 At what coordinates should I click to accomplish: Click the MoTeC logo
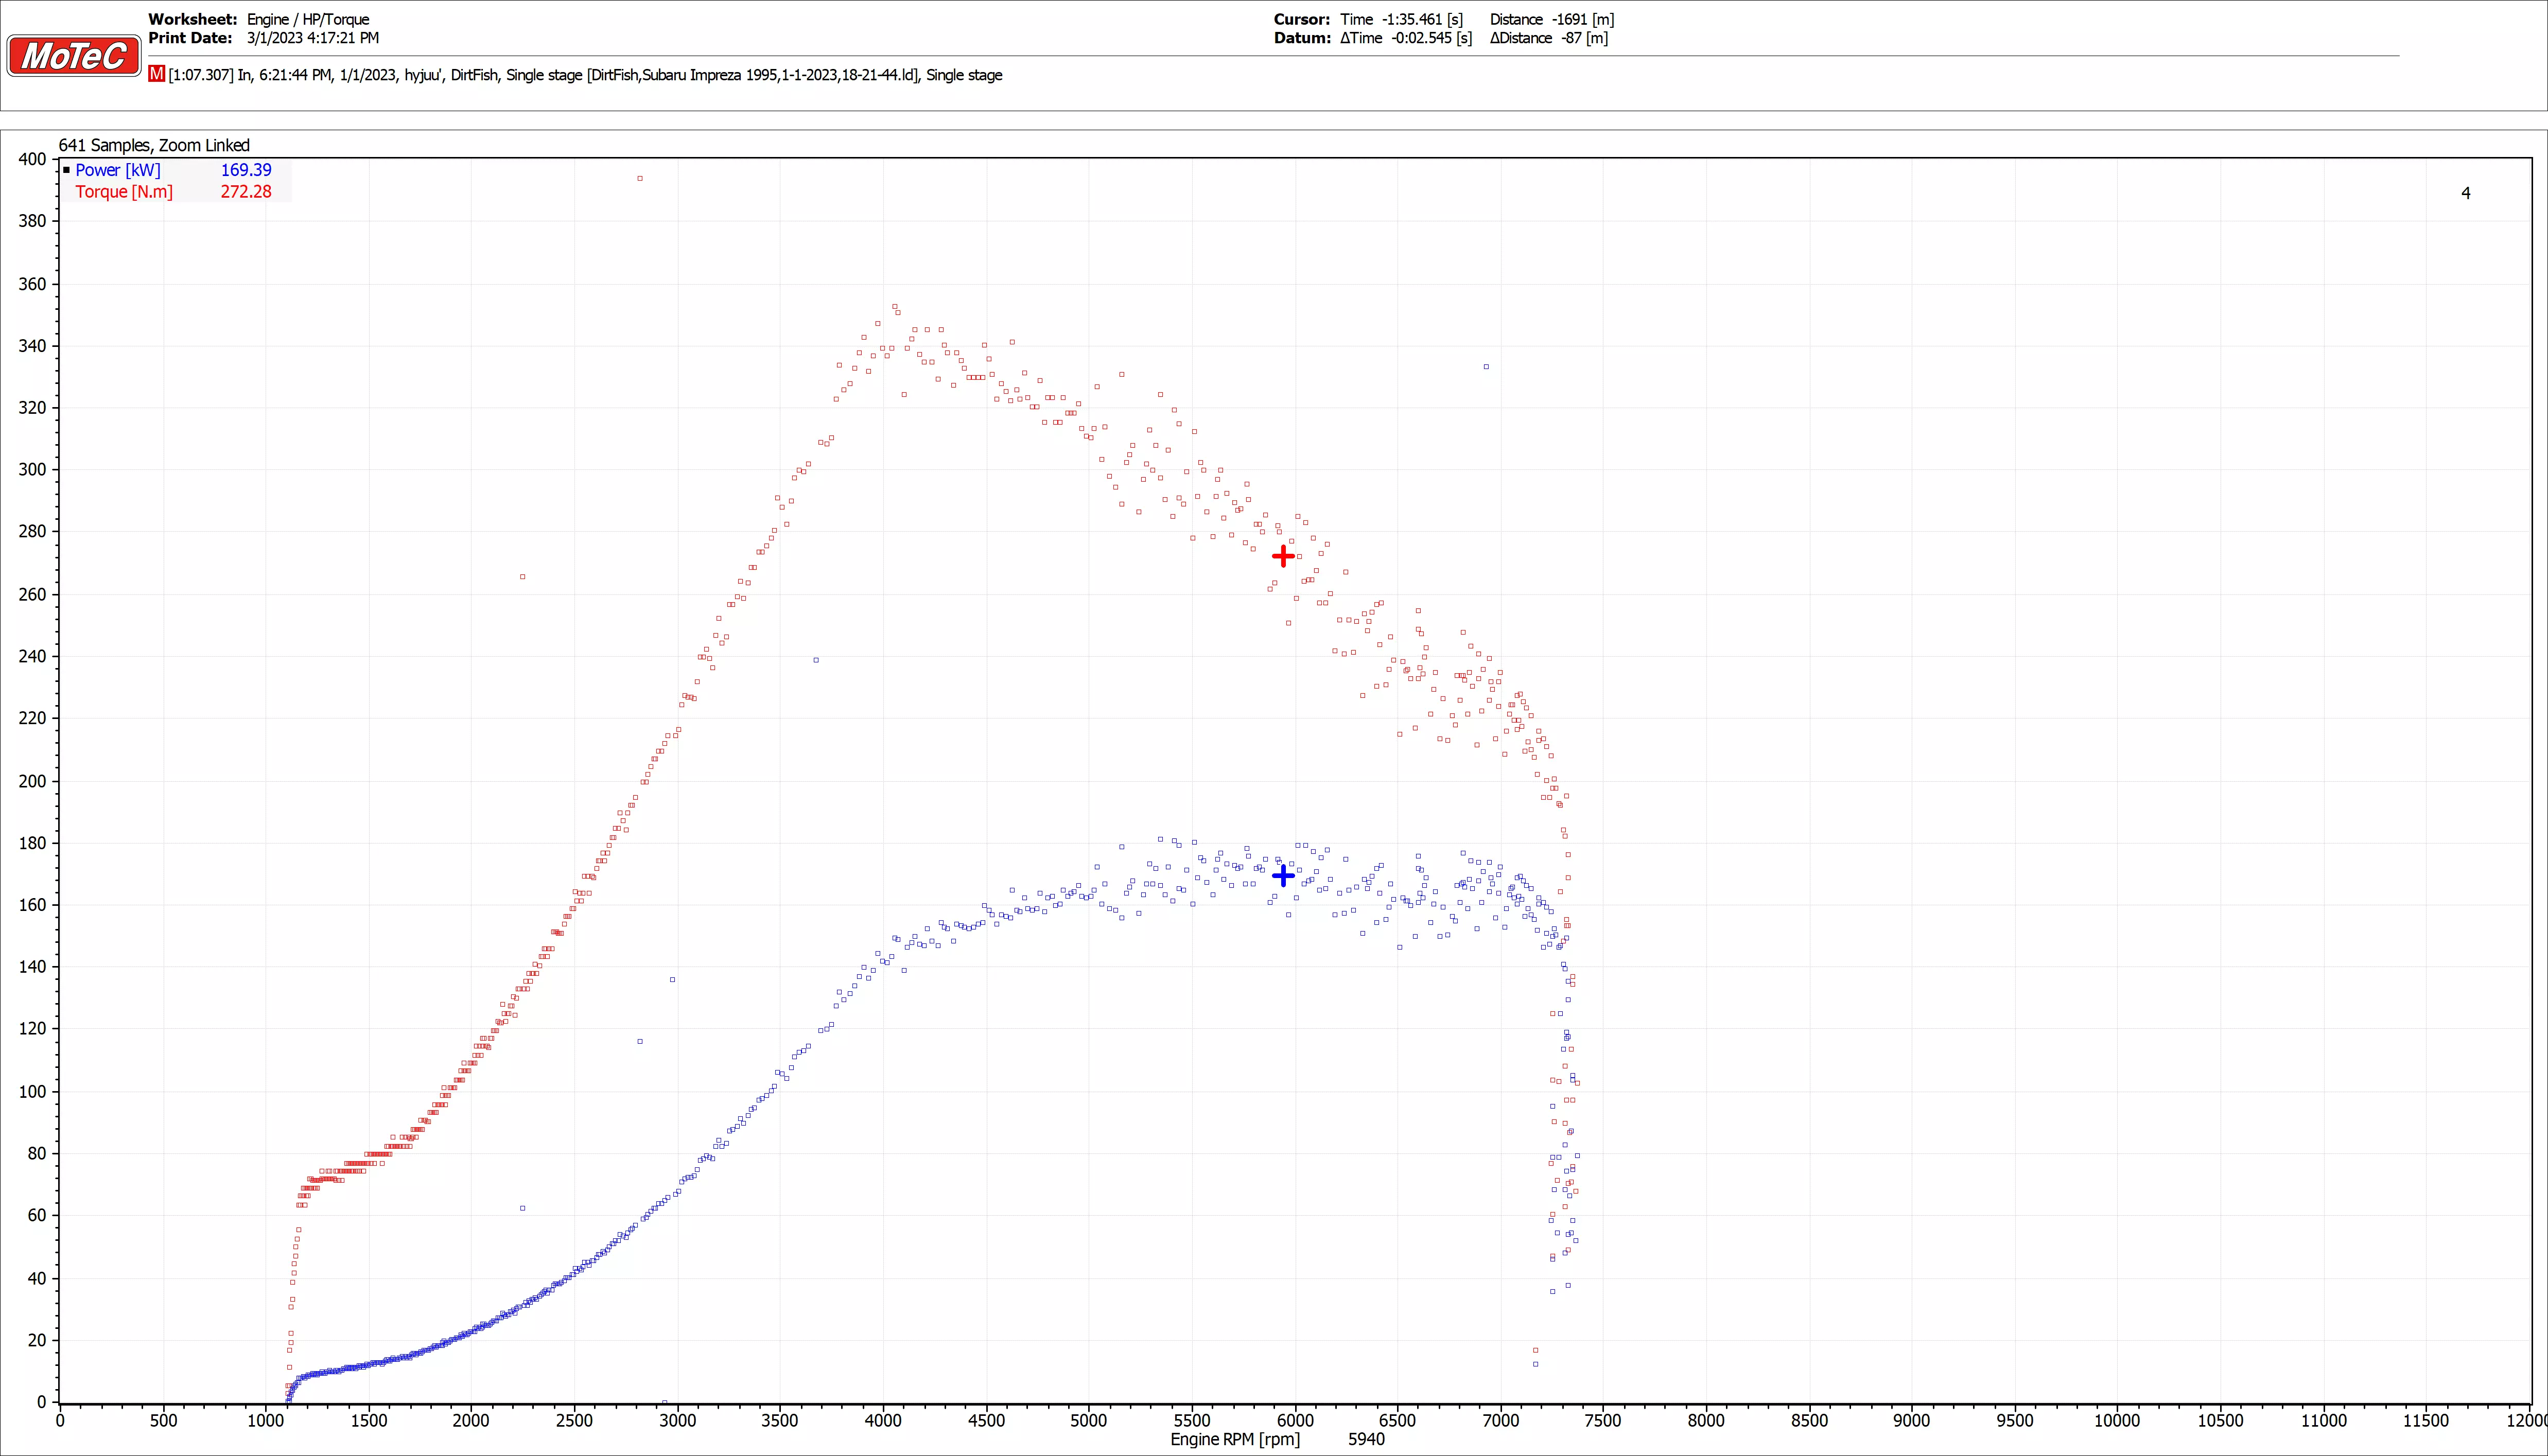74,55
